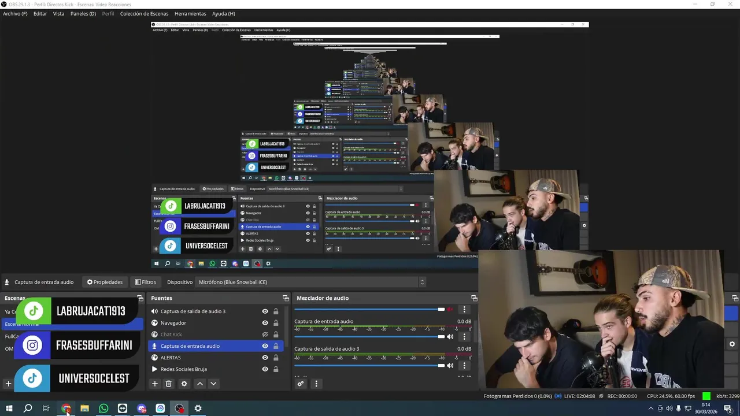Move selected source up
The height and width of the screenshot is (416, 740).
tap(200, 383)
